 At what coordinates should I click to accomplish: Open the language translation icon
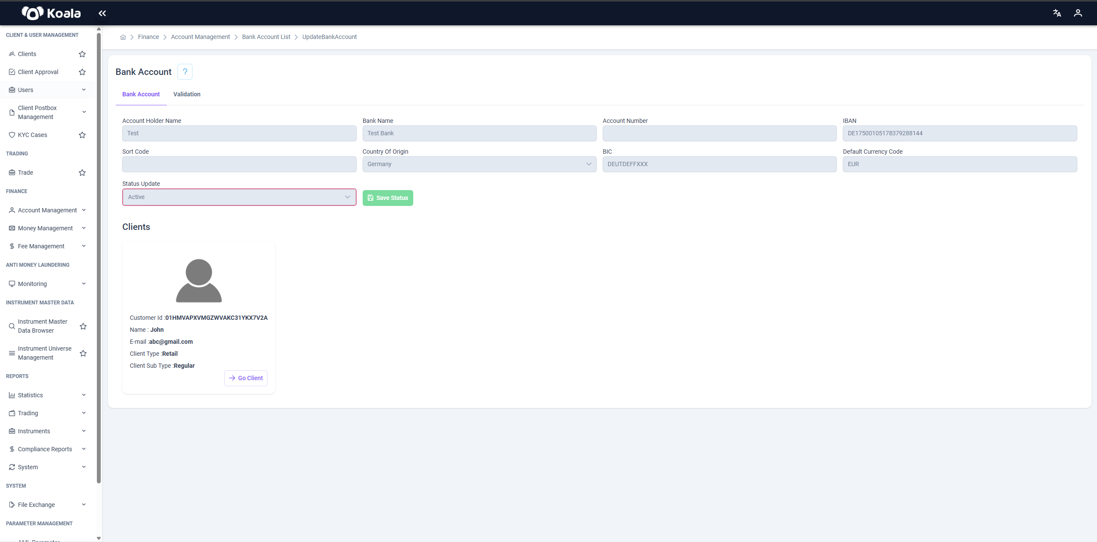tap(1057, 13)
